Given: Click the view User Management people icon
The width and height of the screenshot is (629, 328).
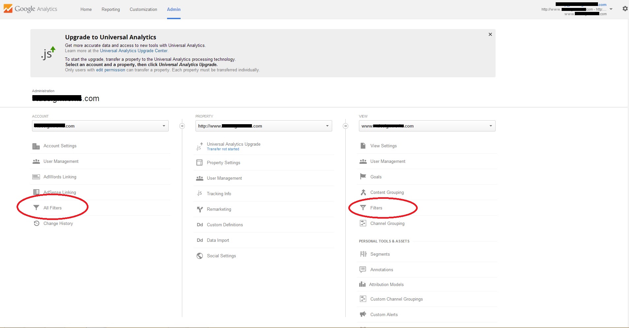Looking at the screenshot, I should [x=363, y=162].
